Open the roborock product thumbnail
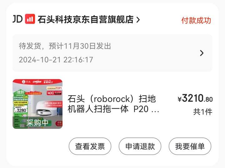The width and height of the screenshot is (225, 168). point(37,104)
